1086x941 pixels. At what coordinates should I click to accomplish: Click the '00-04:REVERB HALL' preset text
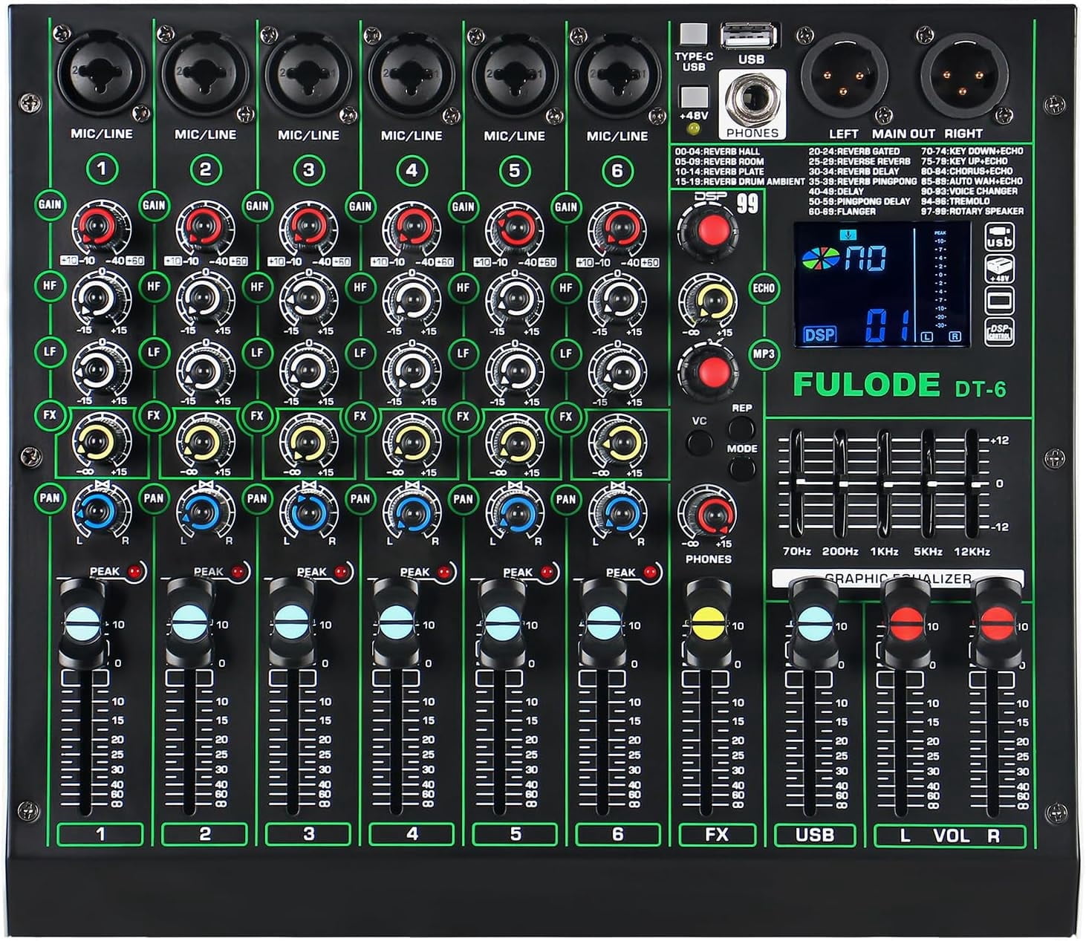coord(717,152)
